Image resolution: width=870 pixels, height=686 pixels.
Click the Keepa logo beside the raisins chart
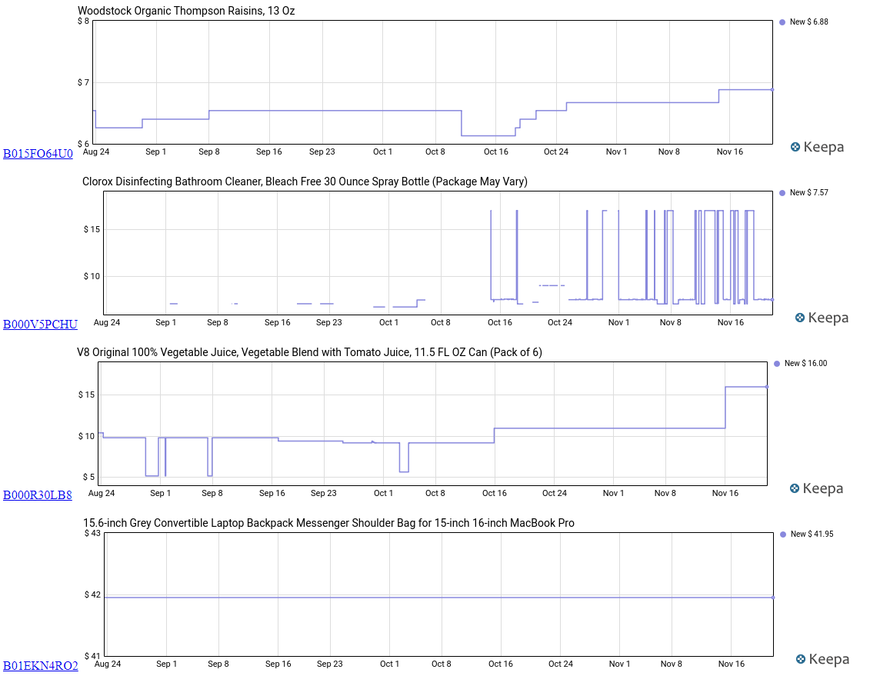[x=817, y=147]
